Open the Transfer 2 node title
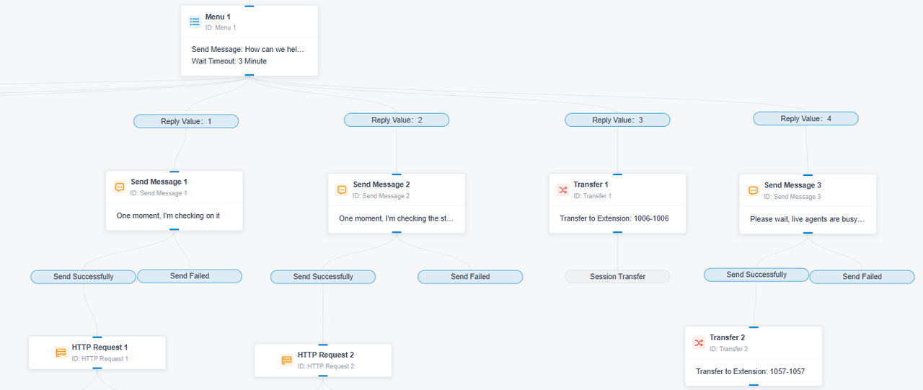This screenshot has width=923, height=390. pyautogui.click(x=728, y=337)
